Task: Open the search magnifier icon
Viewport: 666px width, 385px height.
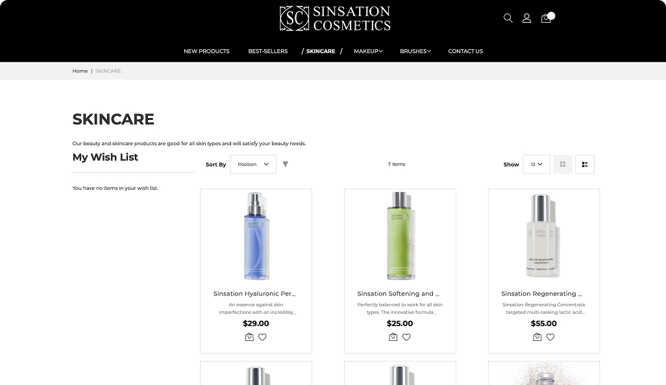Action: pyautogui.click(x=508, y=17)
